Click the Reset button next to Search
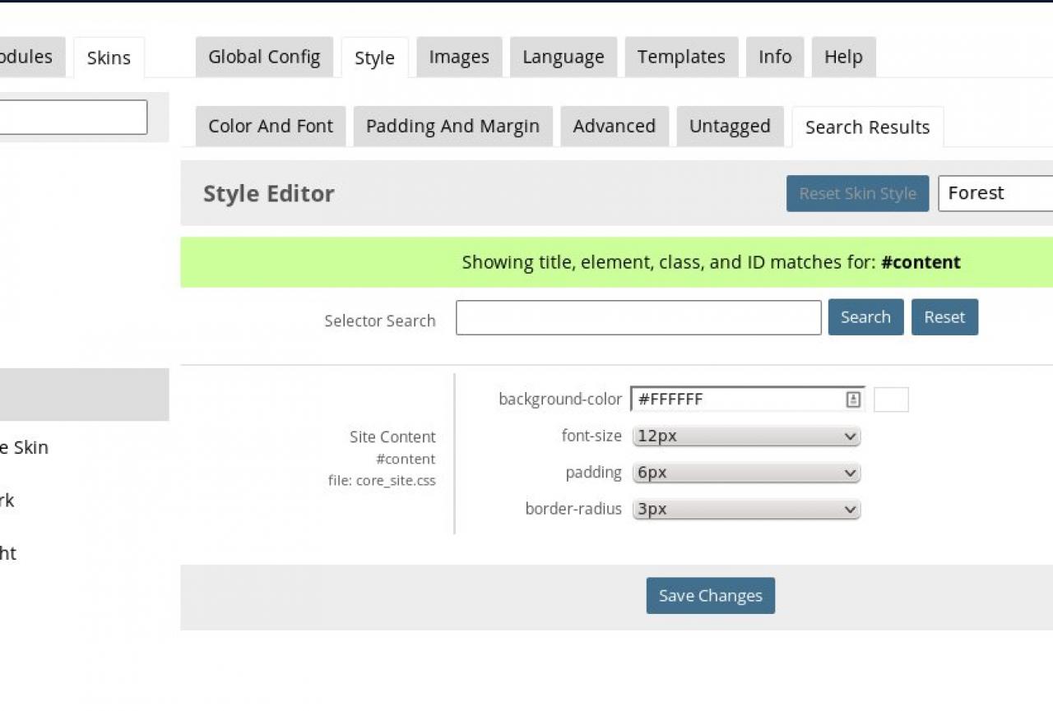The height and width of the screenshot is (711, 1053). 944,317
